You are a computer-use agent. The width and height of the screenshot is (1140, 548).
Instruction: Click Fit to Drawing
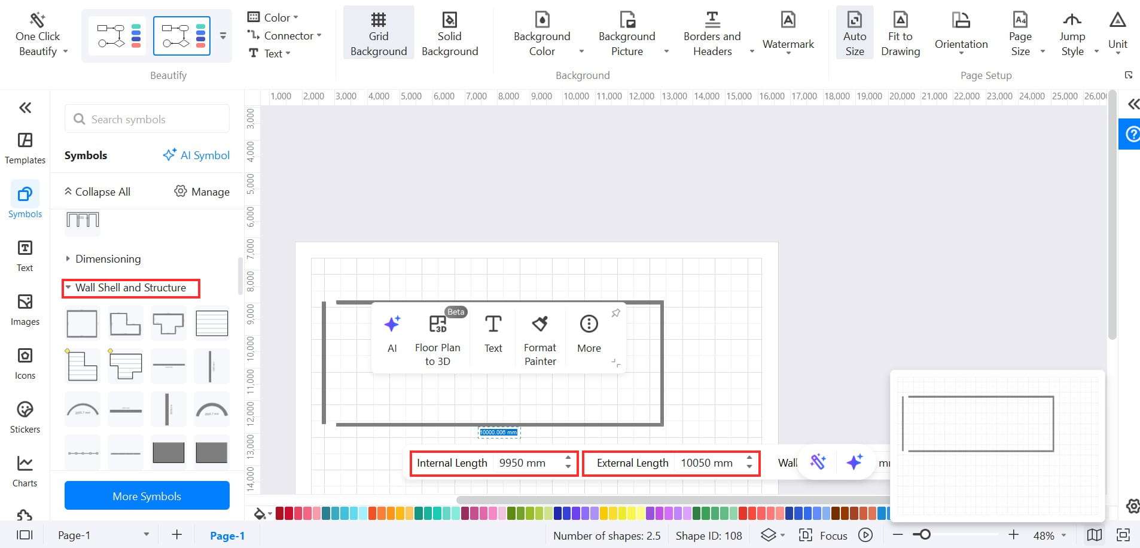coord(901,35)
